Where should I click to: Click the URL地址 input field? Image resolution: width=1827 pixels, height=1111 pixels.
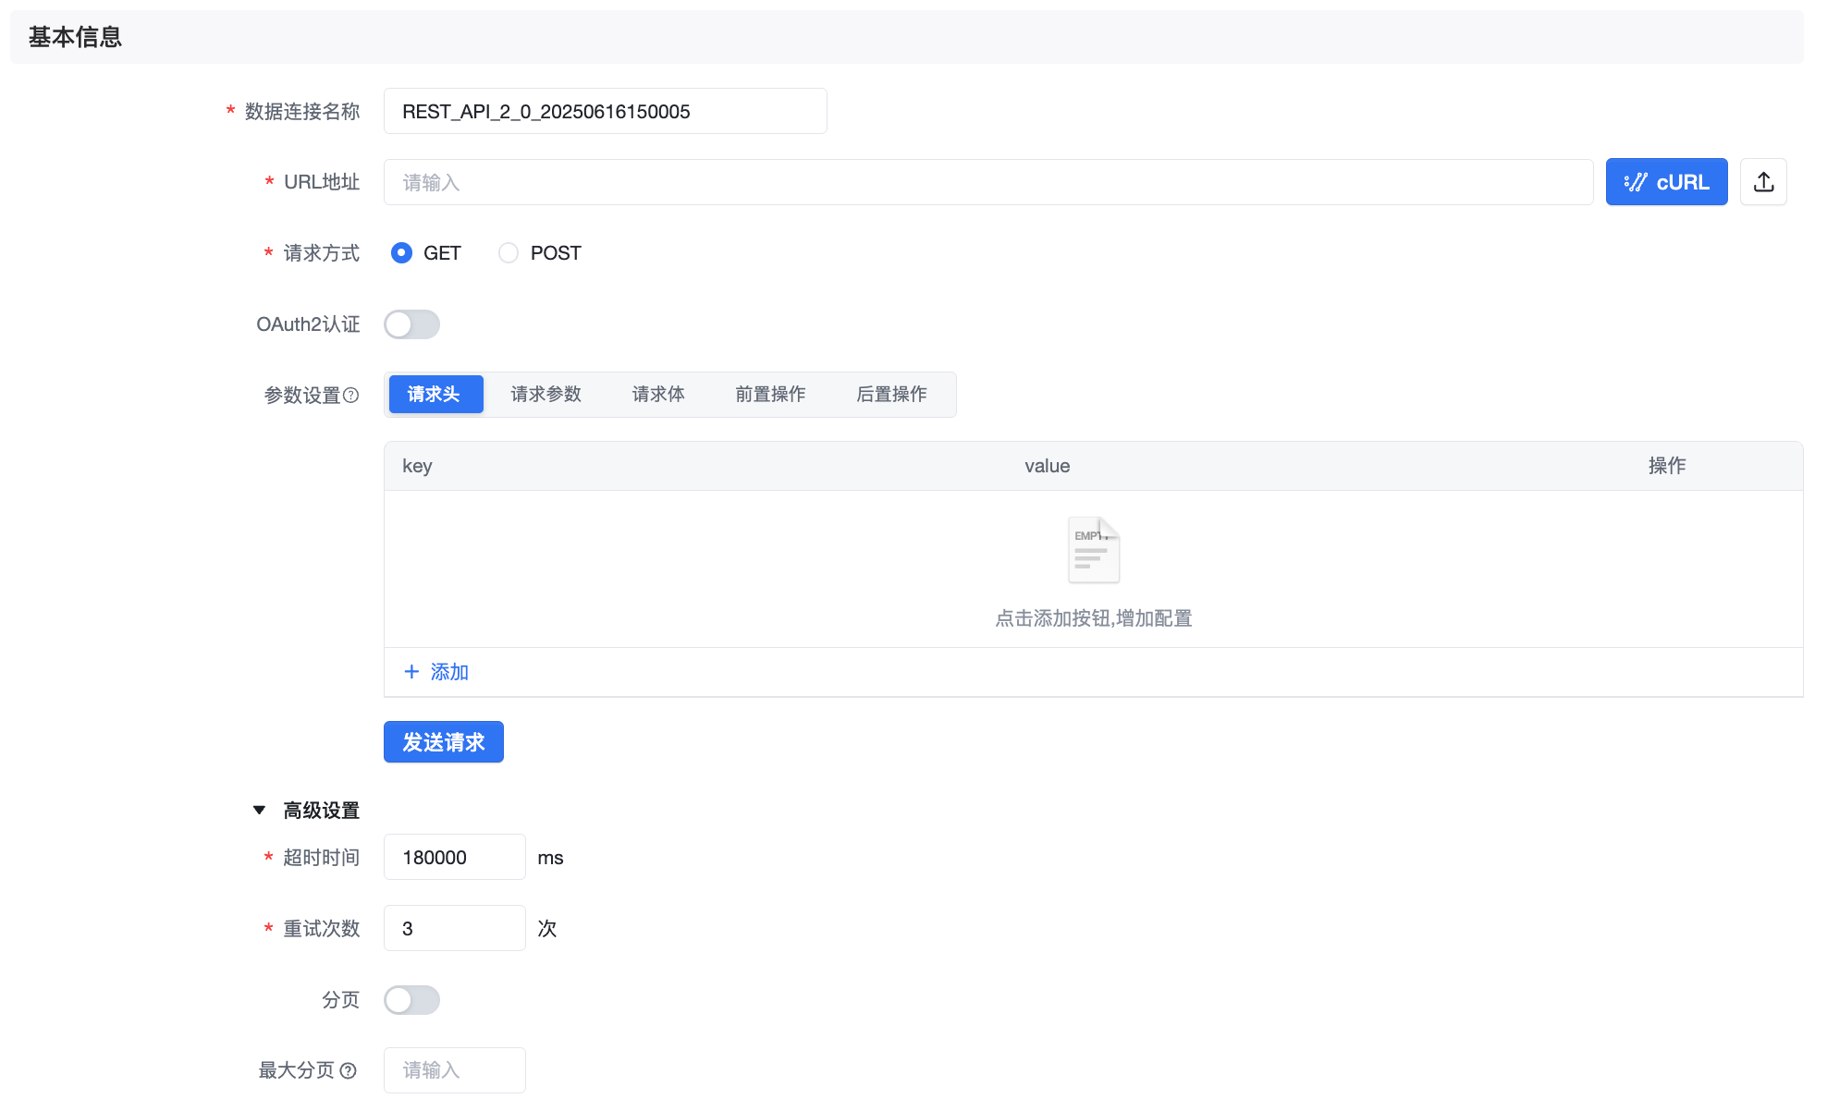tap(988, 182)
